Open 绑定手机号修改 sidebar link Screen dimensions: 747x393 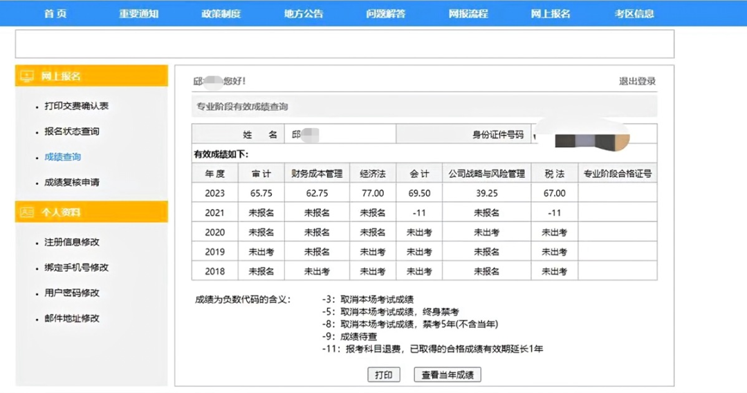click(x=76, y=267)
